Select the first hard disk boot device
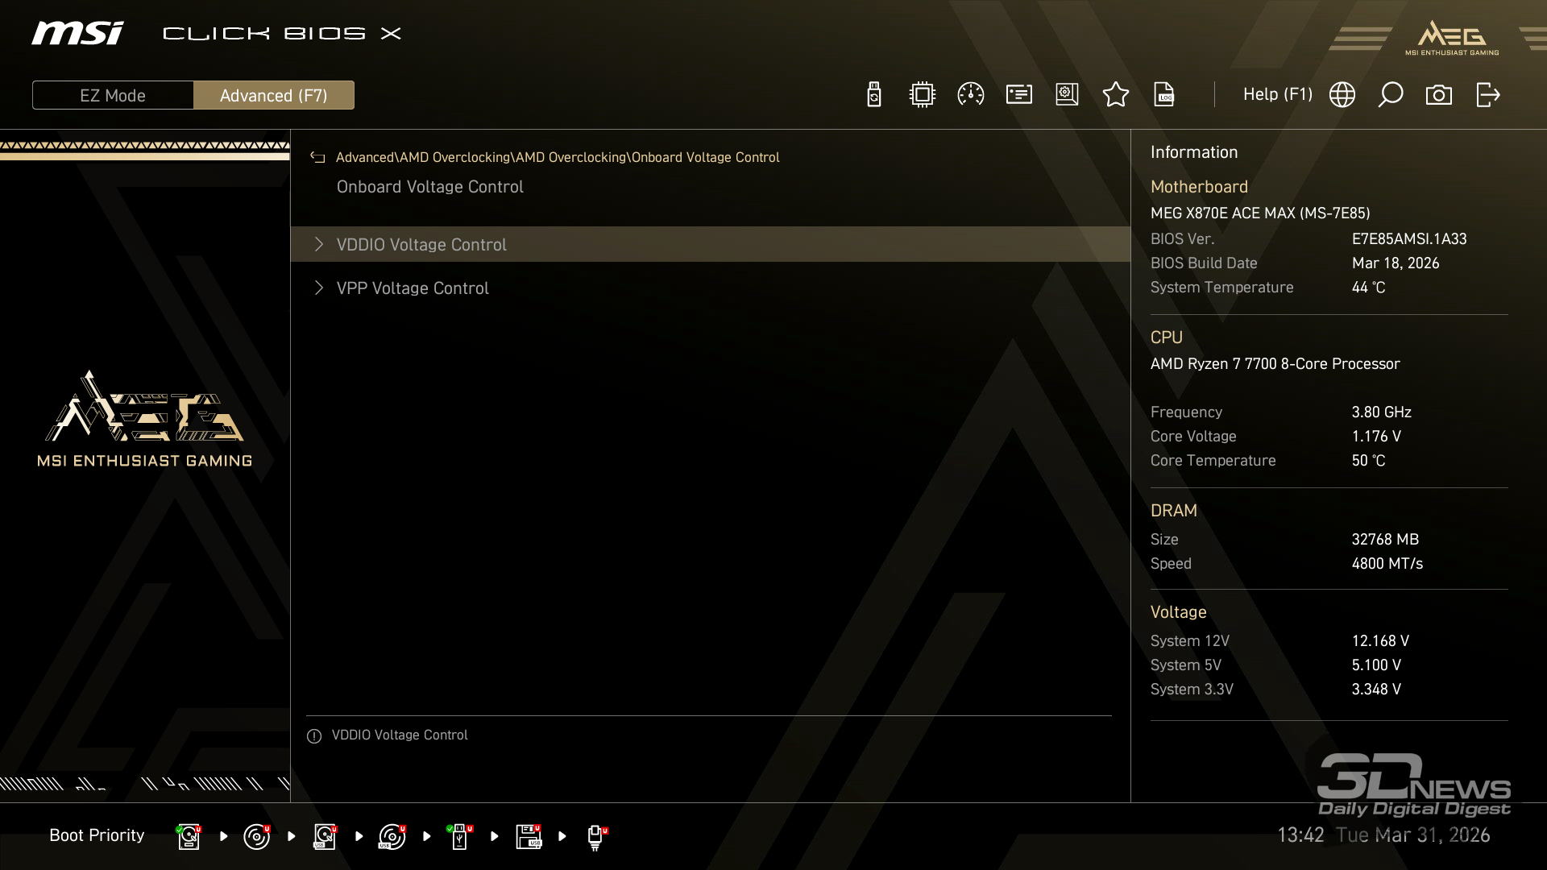Screen dimensions: 1547x870 (189, 836)
